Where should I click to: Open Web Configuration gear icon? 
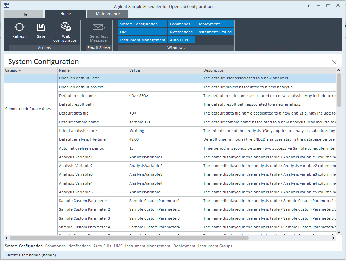[66, 27]
